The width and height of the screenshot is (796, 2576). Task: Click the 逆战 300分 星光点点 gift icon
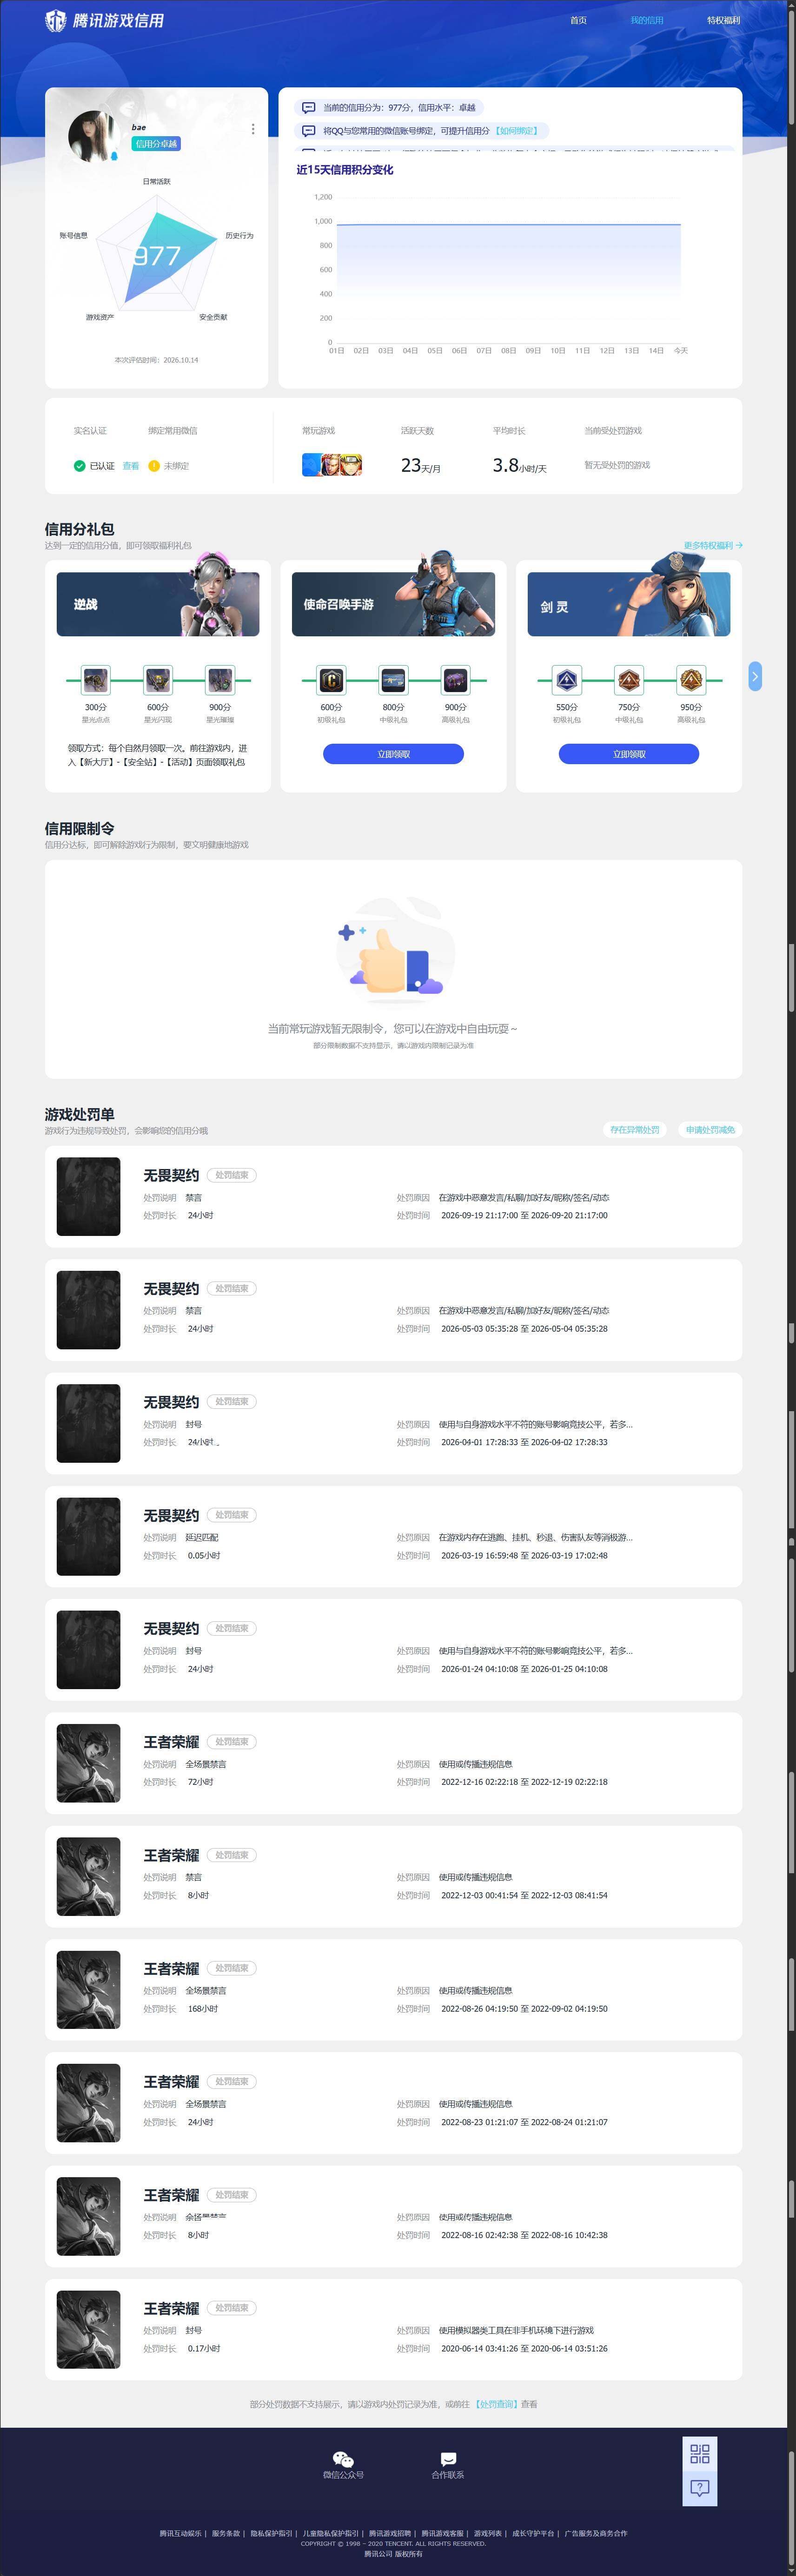[x=96, y=680]
